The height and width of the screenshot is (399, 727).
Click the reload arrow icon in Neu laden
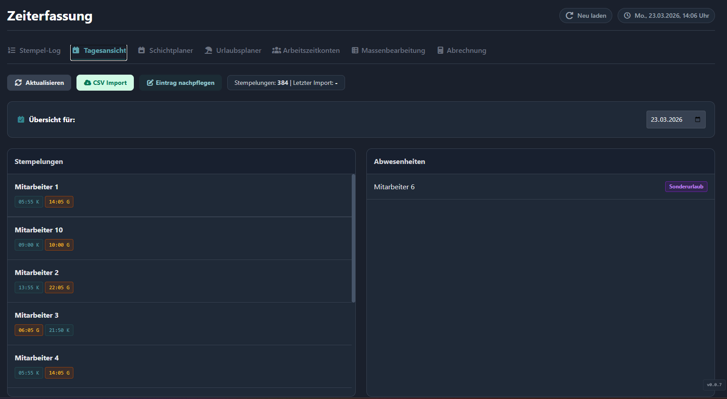click(569, 16)
